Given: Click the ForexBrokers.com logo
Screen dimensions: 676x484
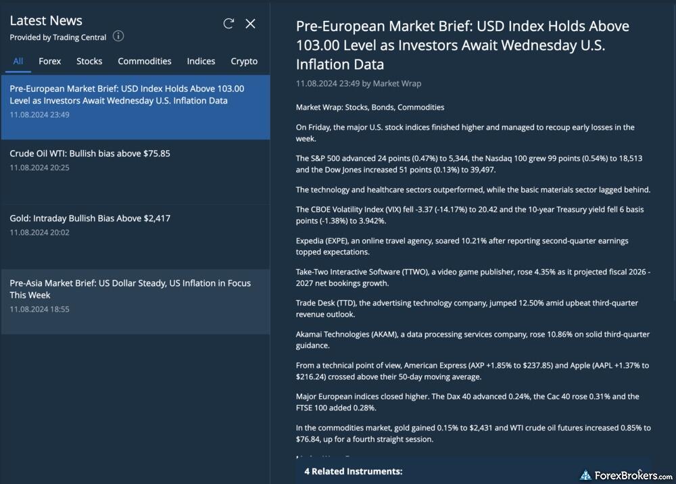Looking at the screenshot, I should pos(626,475).
